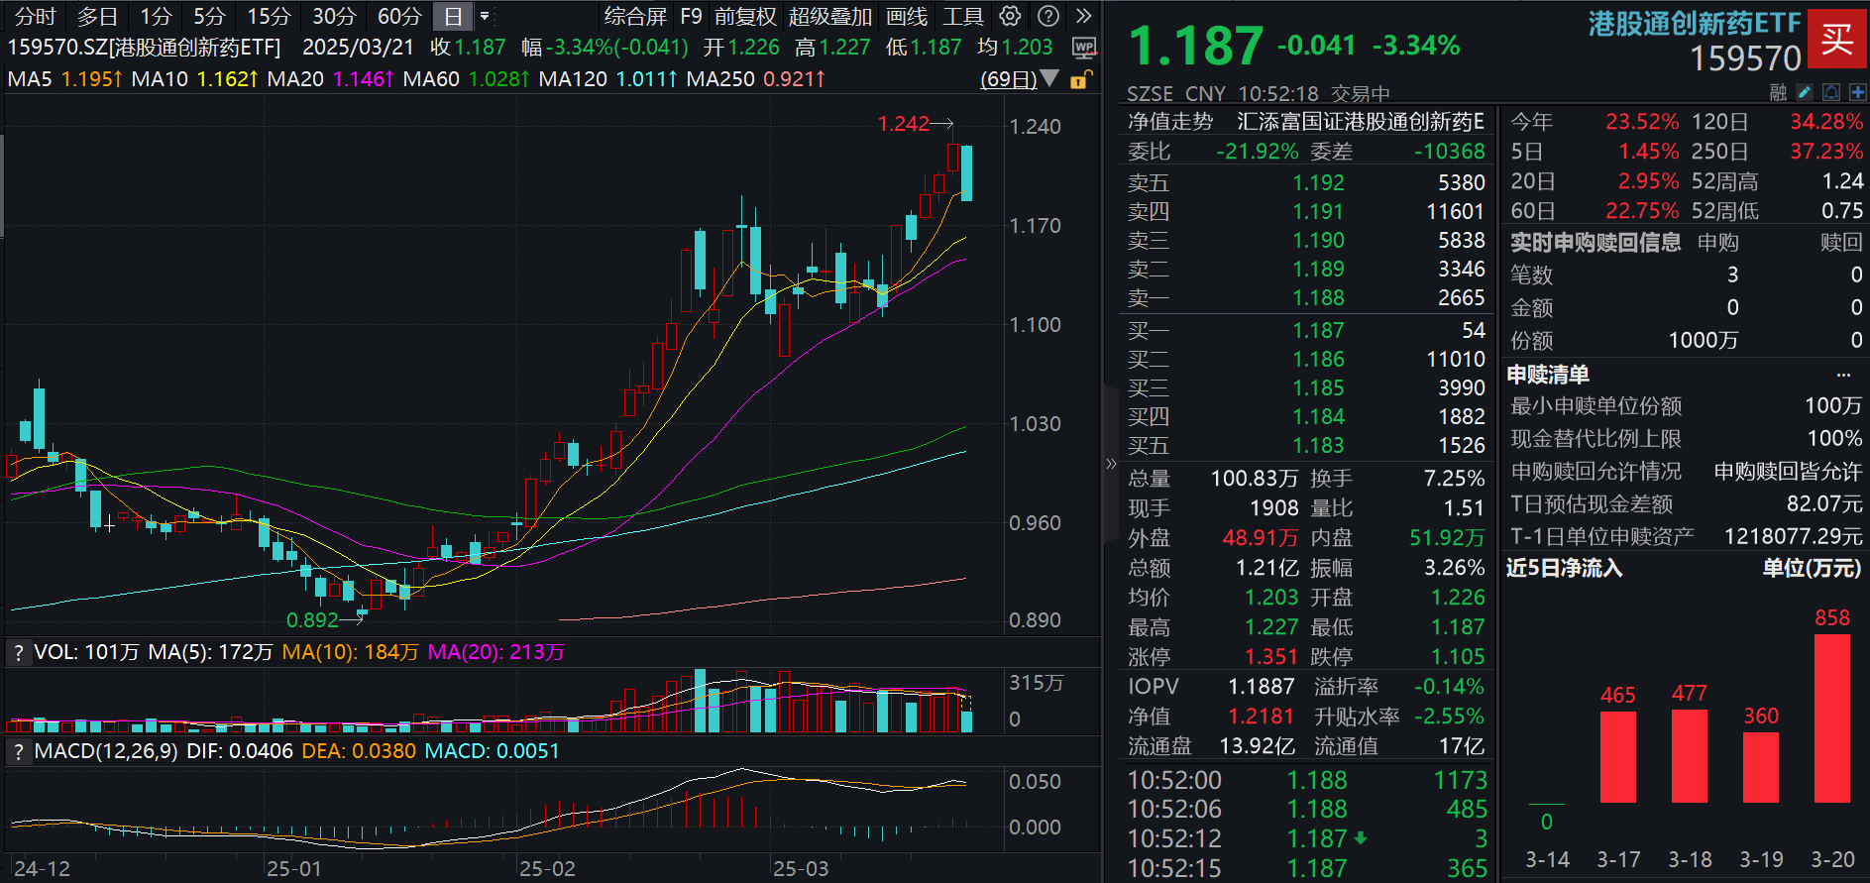Screen dimensions: 1870x883
Task: Open the 画线 drawing tools
Action: [x=907, y=16]
